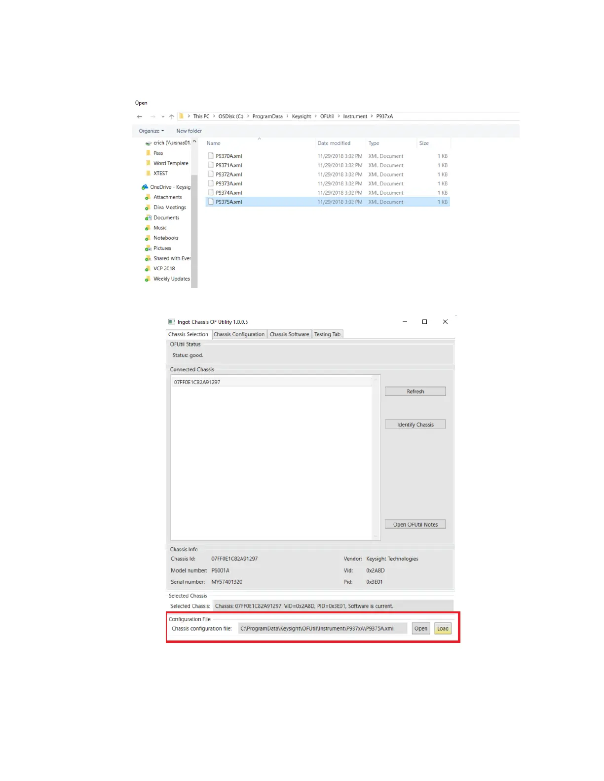Switch to Testing Tab
The image size is (604, 781).
[327, 334]
